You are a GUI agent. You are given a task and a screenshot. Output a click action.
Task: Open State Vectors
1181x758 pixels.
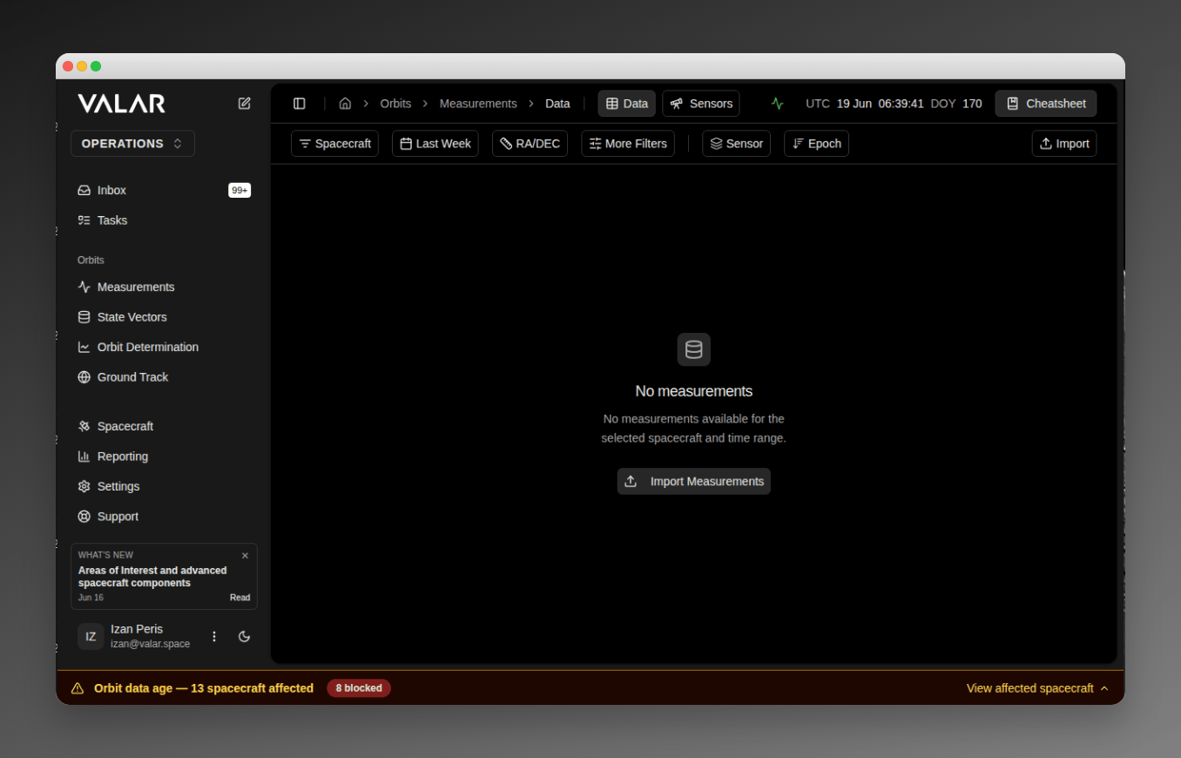(164, 317)
